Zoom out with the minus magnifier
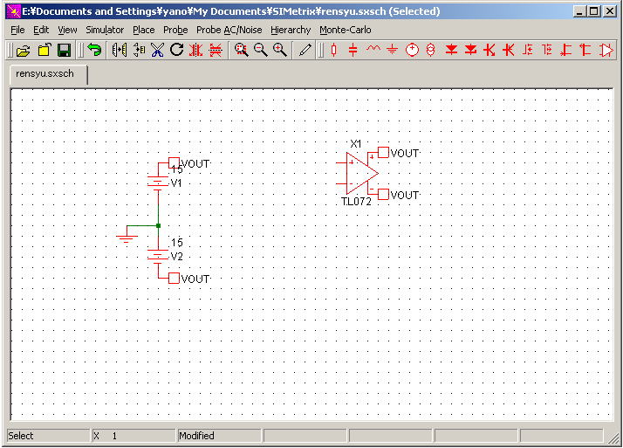Screen dimensions: 623x448 (x=261, y=51)
